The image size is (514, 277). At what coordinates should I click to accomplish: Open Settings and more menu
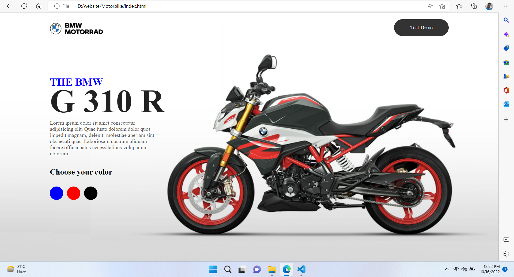[x=505, y=6]
